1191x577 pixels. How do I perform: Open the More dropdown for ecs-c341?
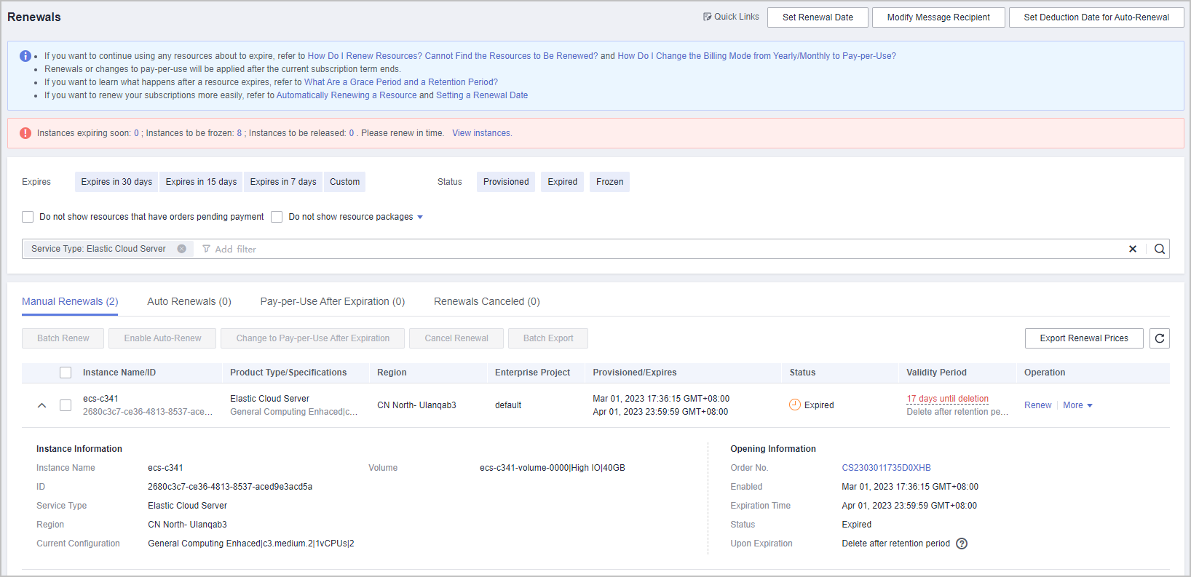tap(1077, 405)
